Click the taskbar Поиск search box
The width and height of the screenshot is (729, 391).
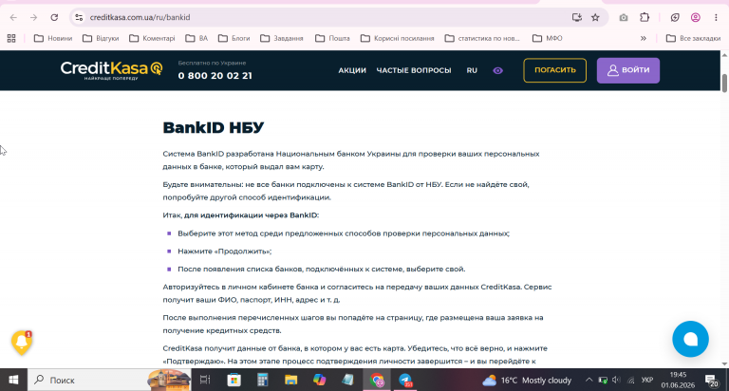[109, 380]
